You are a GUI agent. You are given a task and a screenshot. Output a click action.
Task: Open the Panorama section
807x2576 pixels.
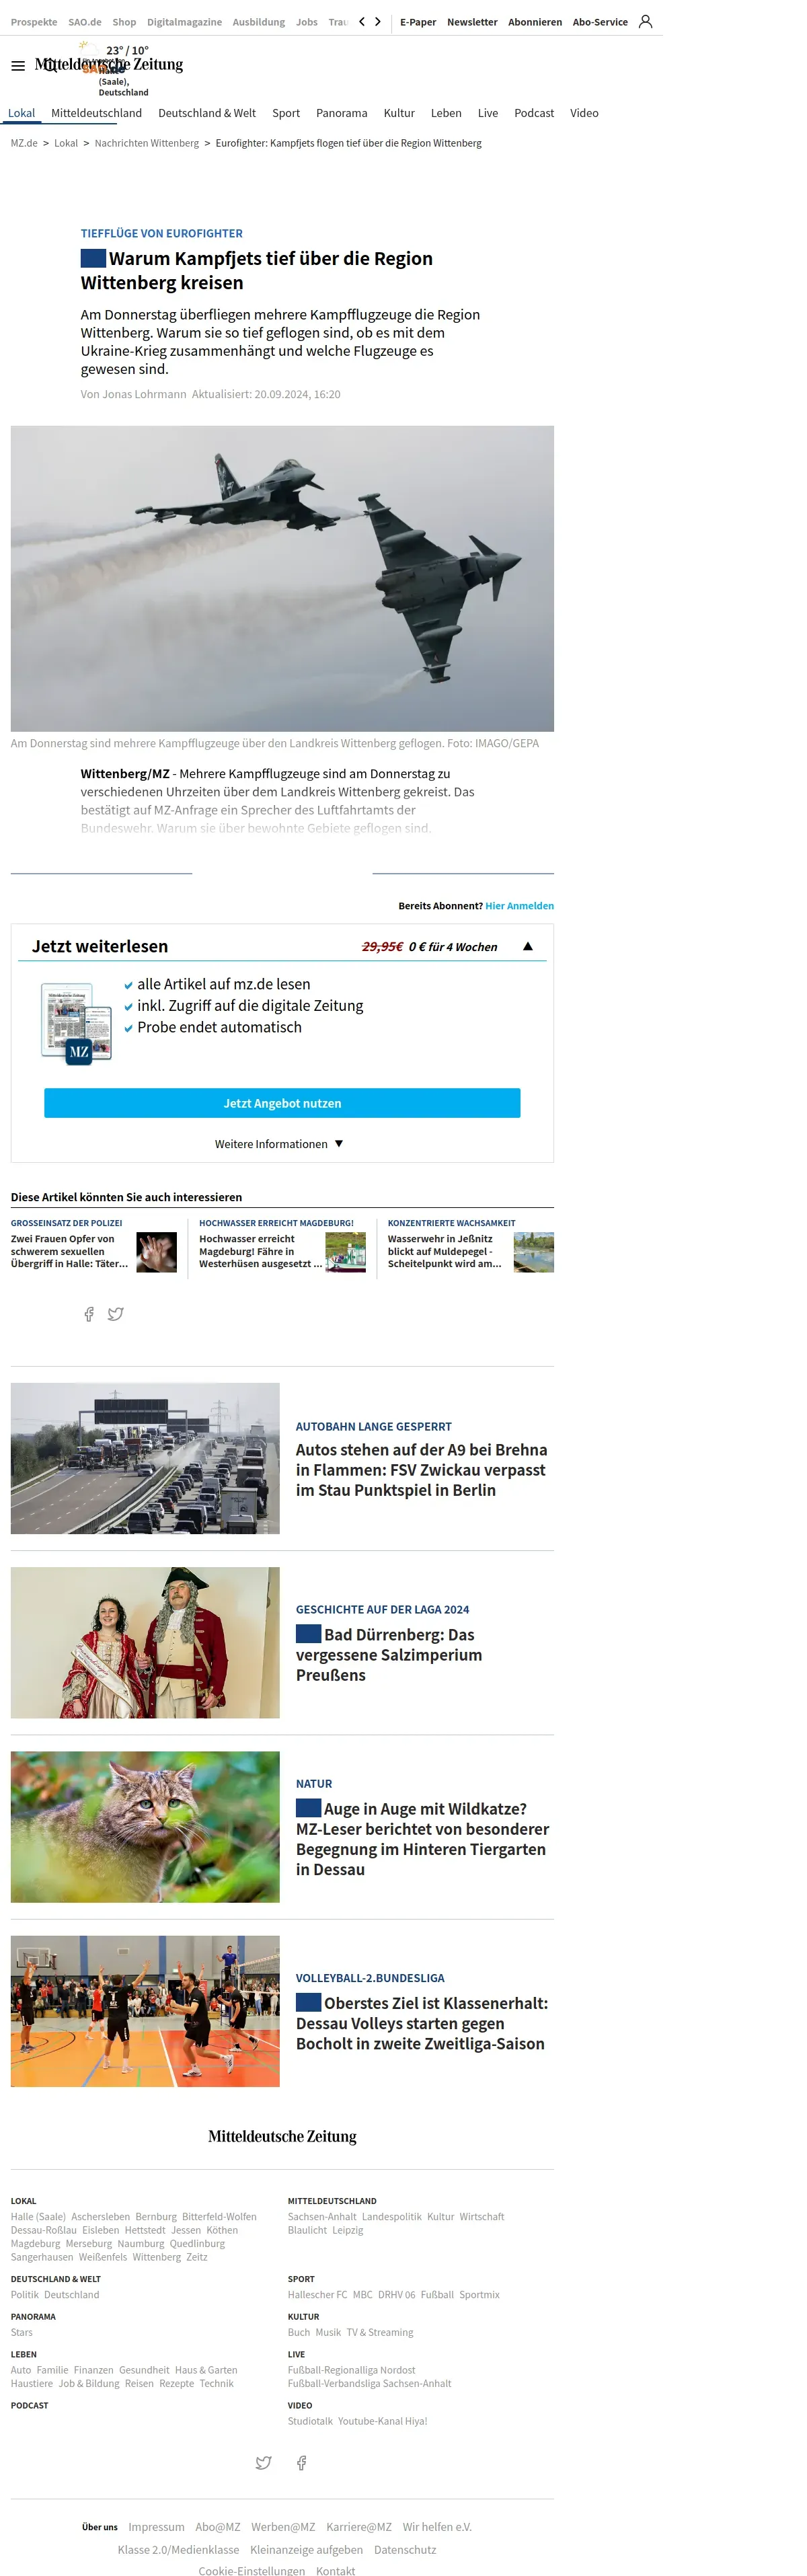(x=342, y=113)
